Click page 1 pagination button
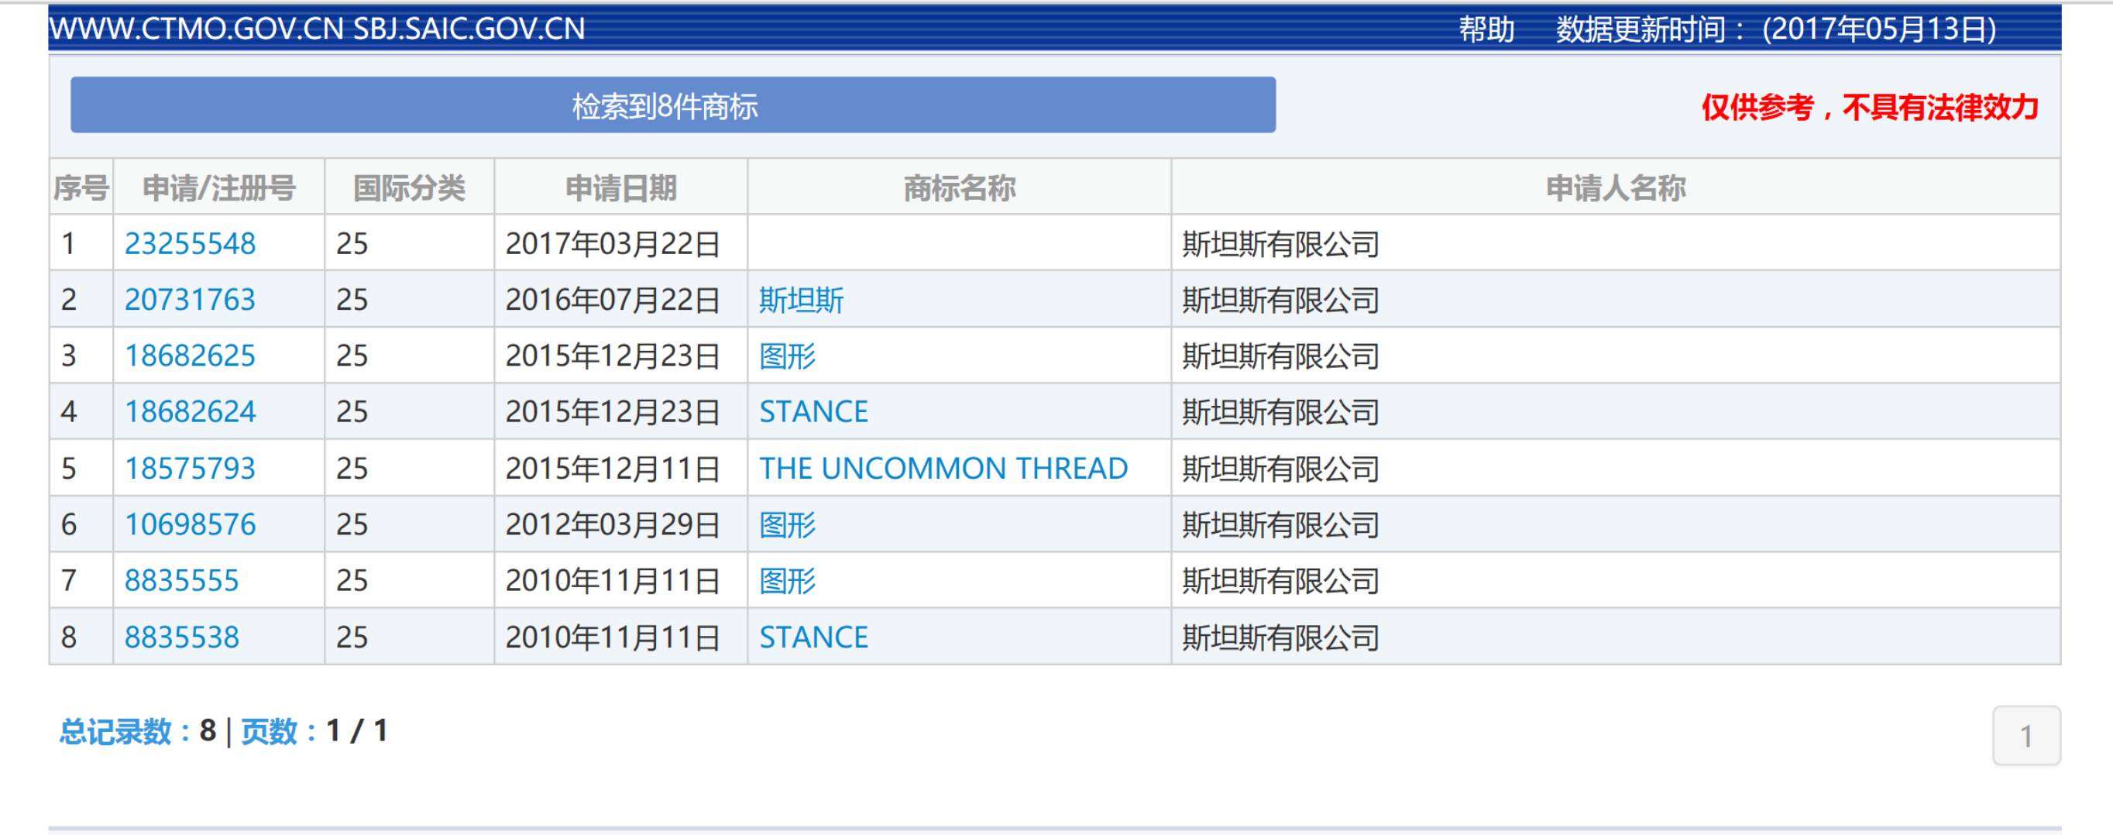 pos(2026,736)
